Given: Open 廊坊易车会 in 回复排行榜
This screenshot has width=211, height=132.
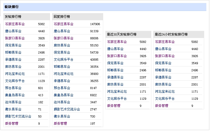Looking at the screenshot, I should 62,45.
